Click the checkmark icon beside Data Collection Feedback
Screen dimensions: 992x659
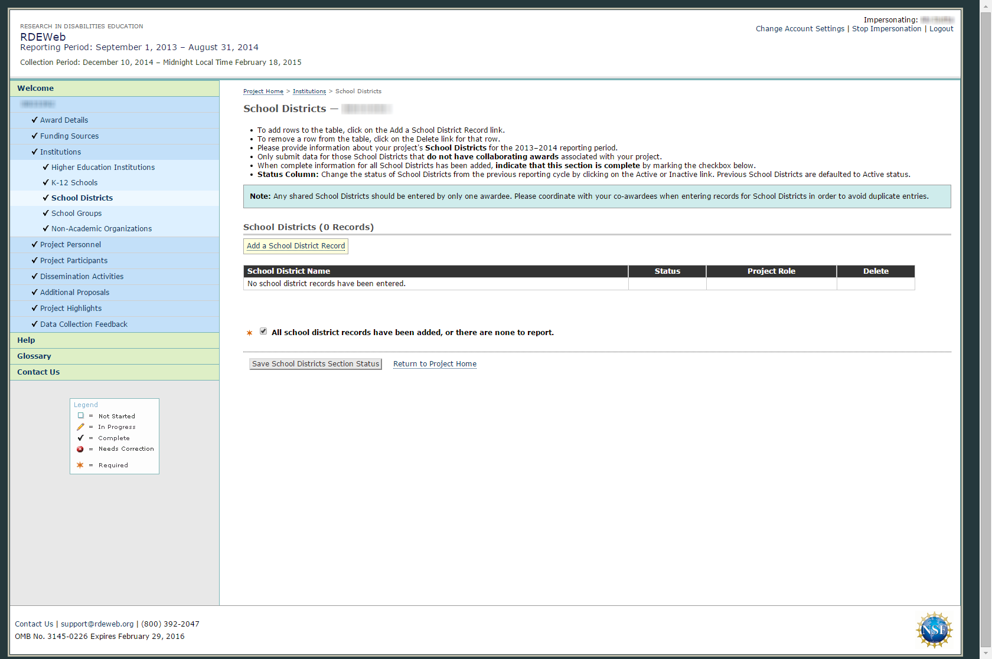pyautogui.click(x=35, y=324)
